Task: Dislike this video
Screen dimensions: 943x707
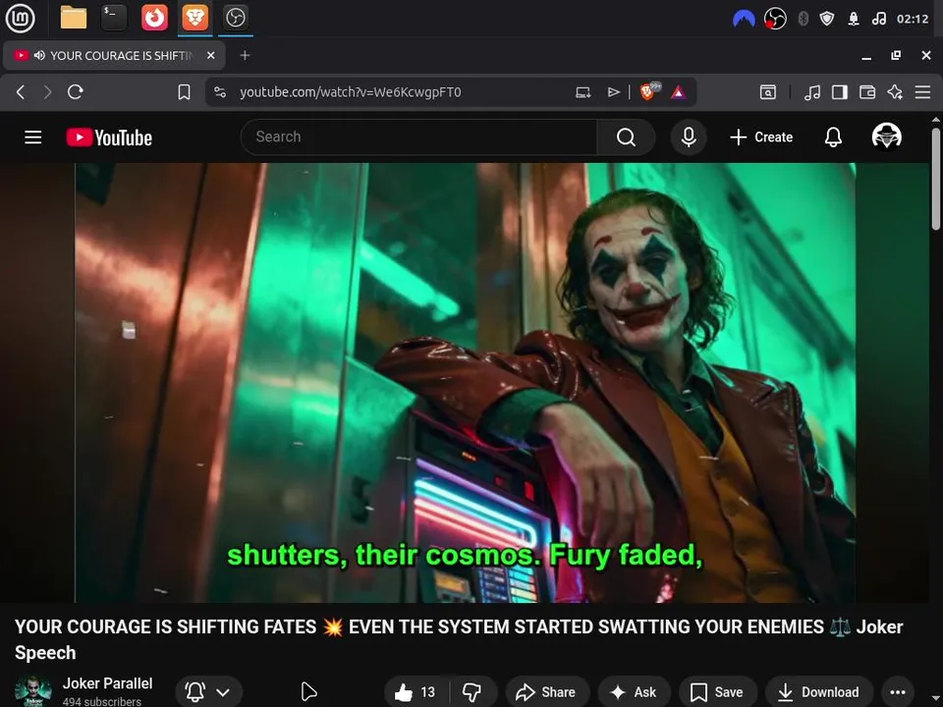Action: (x=471, y=692)
